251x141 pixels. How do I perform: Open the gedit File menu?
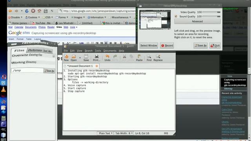click(65, 51)
